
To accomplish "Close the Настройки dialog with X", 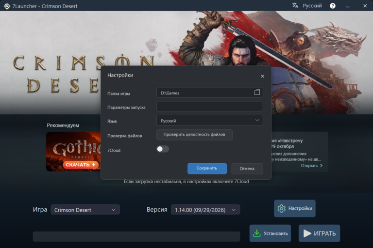I will point(262,76).
